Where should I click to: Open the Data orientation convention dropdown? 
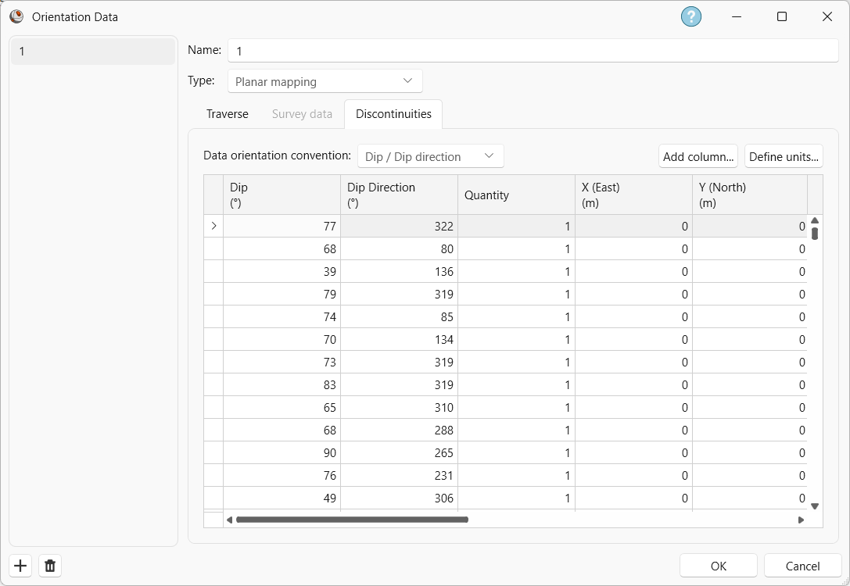click(x=430, y=155)
